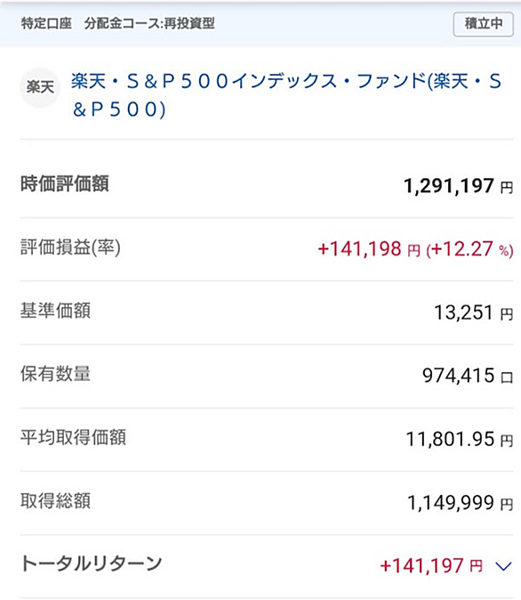Select the 11,801.95 円 average cost
Viewport: 521px width, 600px height.
pos(460,440)
